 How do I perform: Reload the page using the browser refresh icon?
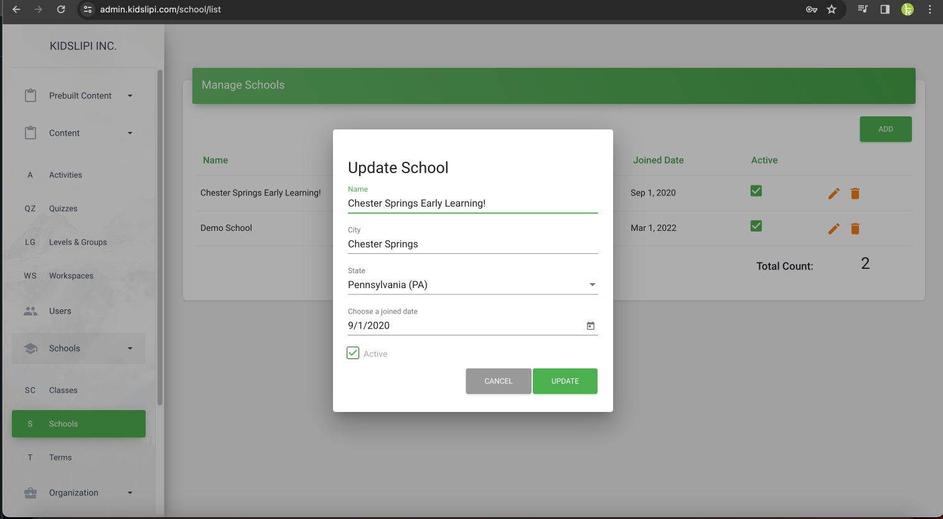(x=61, y=9)
